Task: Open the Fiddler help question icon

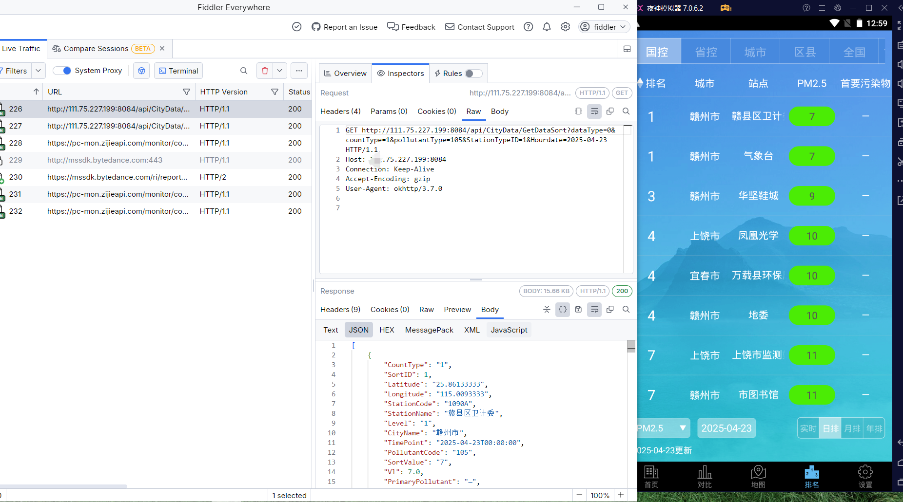Action: point(528,27)
